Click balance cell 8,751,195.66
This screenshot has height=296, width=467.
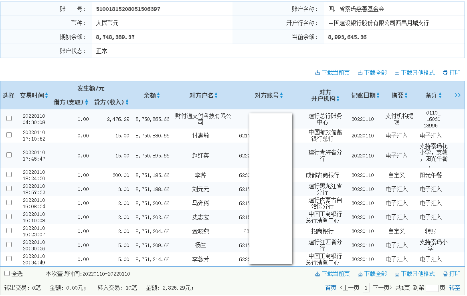tap(152, 175)
